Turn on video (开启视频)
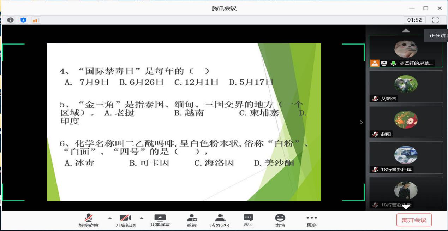Viewport: 448px width, 231px height. point(125,220)
